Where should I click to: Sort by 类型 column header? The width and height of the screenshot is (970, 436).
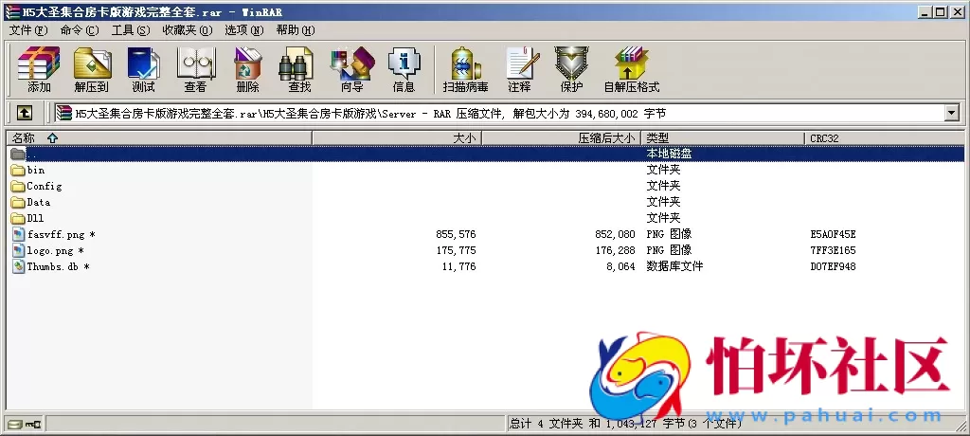pos(723,138)
